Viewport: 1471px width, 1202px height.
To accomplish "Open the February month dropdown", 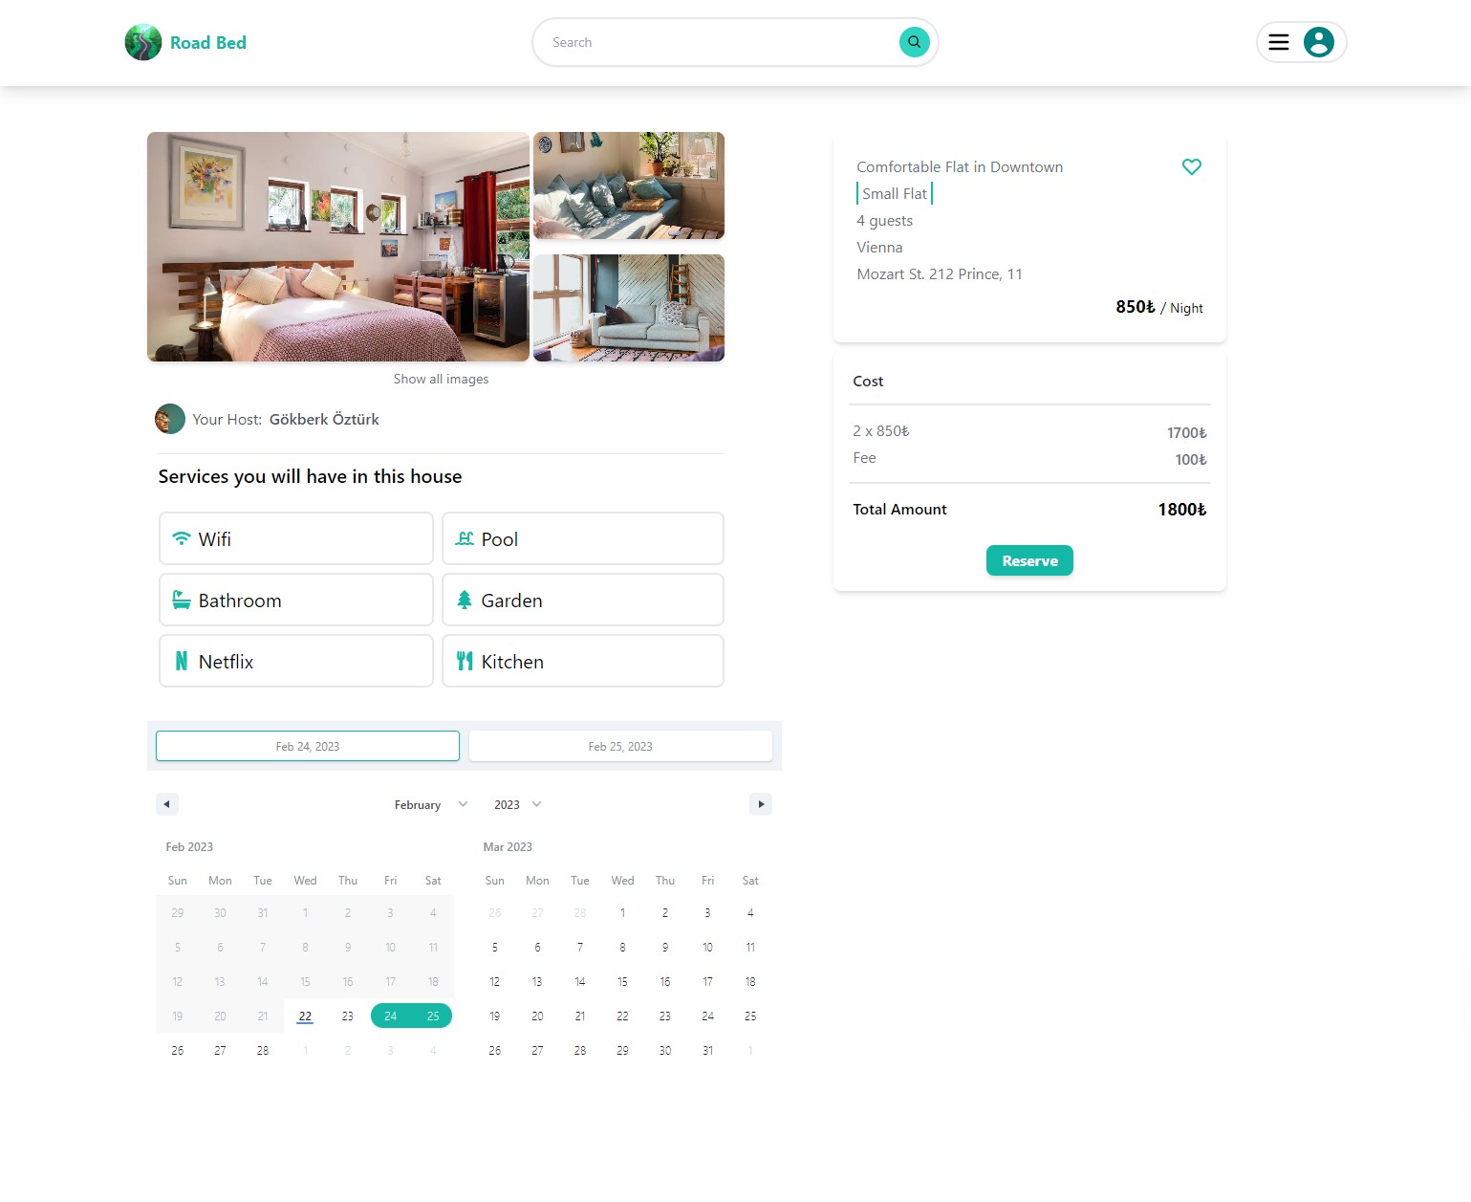I will 430,804.
